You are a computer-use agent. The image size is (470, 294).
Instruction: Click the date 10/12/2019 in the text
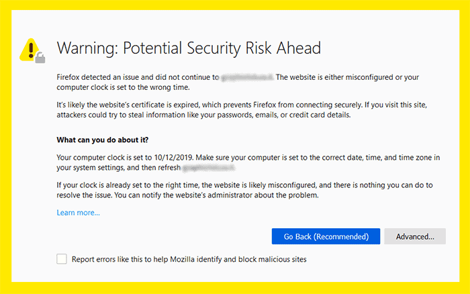tap(173, 158)
